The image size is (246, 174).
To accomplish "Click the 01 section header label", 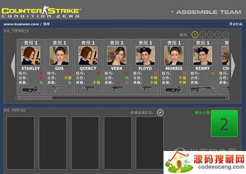I will pos(16,31).
